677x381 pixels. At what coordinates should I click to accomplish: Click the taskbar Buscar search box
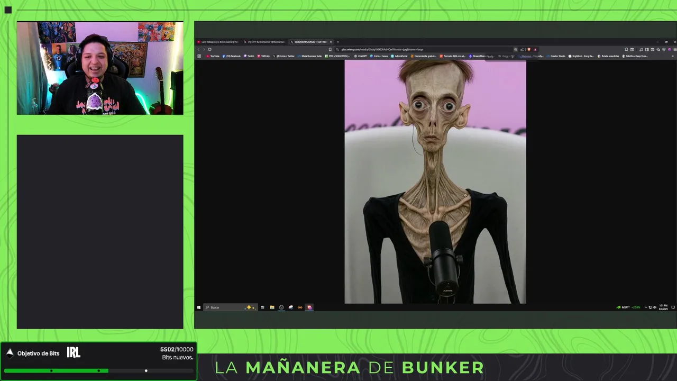tap(231, 307)
